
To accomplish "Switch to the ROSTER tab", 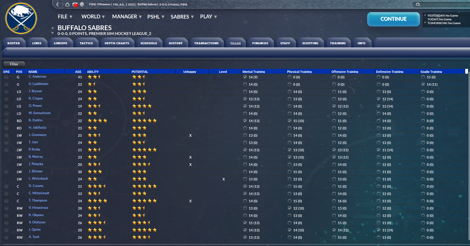I will [14, 43].
